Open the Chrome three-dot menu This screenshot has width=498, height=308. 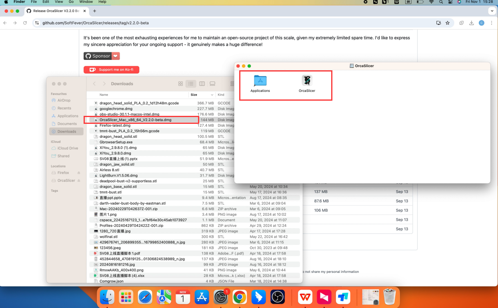coord(491,23)
